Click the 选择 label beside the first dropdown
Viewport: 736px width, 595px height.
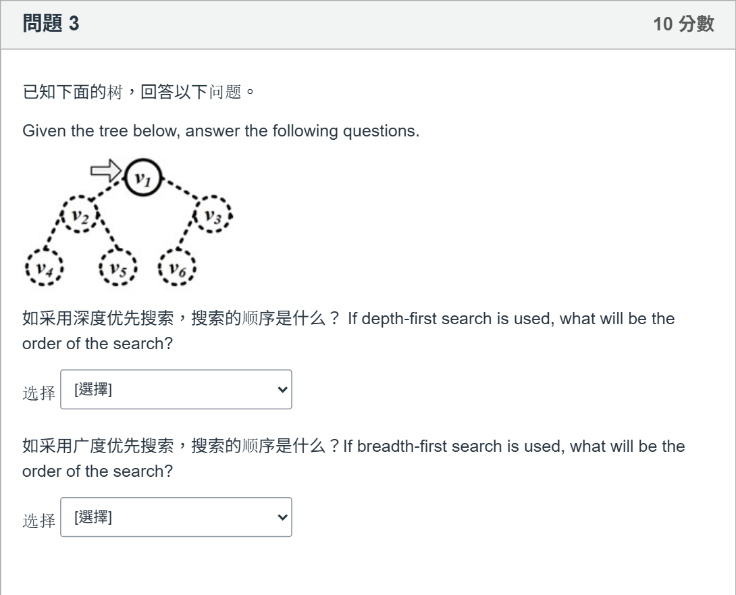click(39, 393)
